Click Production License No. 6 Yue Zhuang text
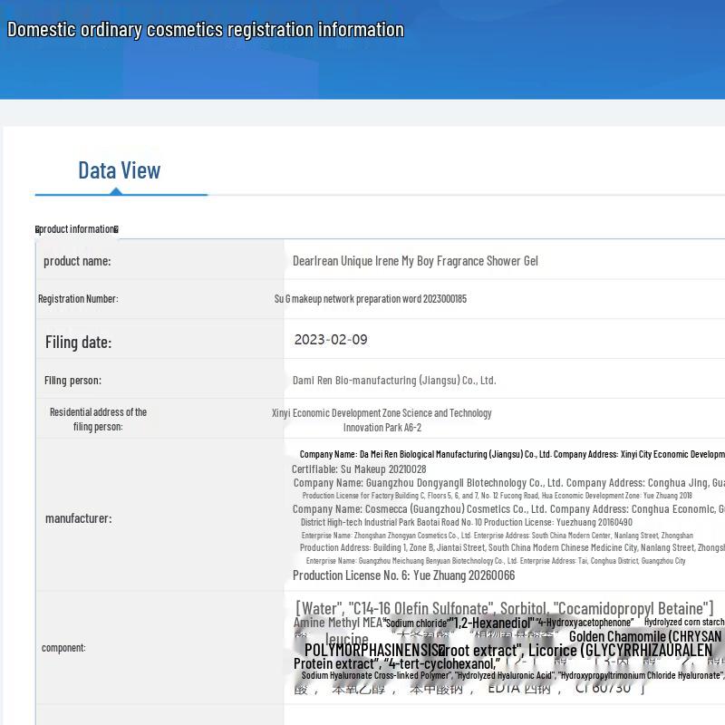The height and width of the screenshot is (725, 725). 403,575
